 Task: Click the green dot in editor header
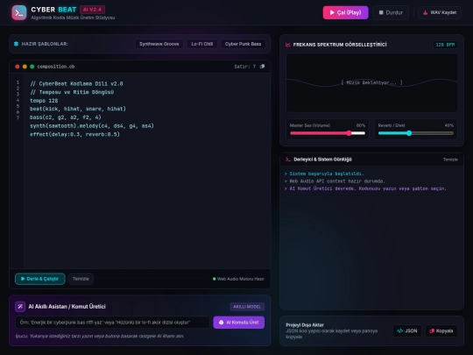pos(32,67)
